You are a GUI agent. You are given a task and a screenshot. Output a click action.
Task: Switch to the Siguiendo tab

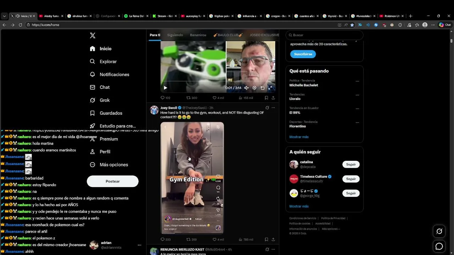[175, 35]
